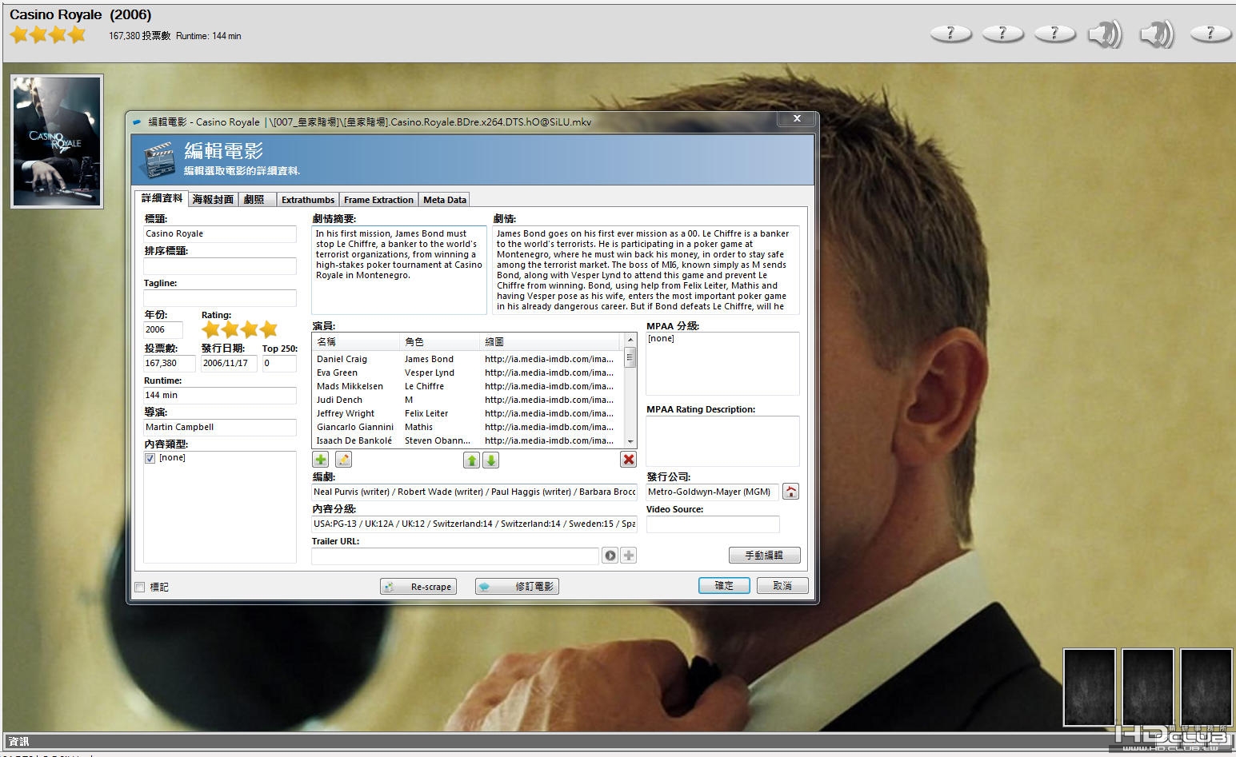Click the 導演 field with Martin Campbell
The image size is (1236, 757).
(220, 427)
